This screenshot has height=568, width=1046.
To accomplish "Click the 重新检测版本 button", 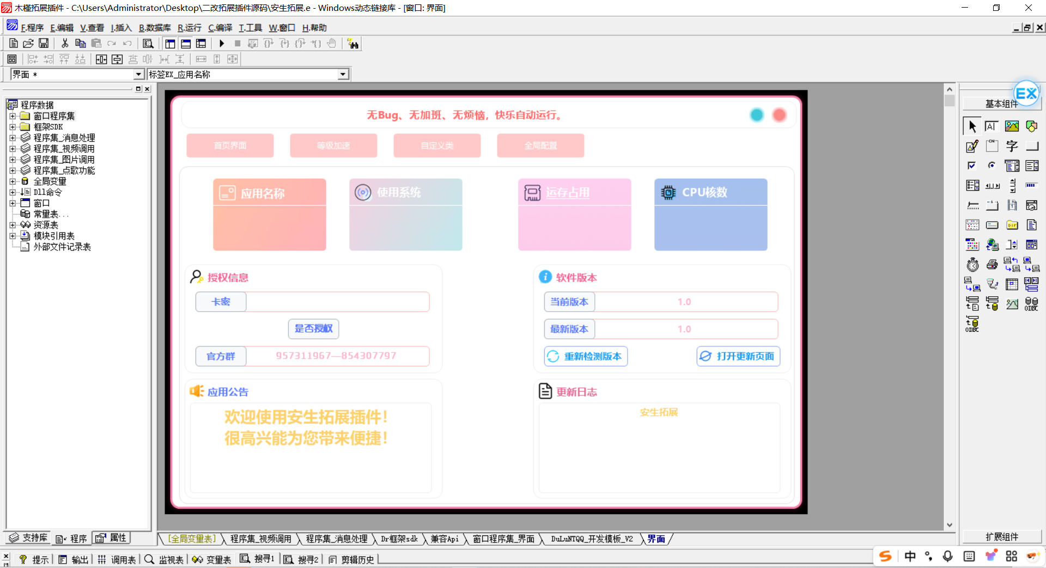I will click(586, 356).
